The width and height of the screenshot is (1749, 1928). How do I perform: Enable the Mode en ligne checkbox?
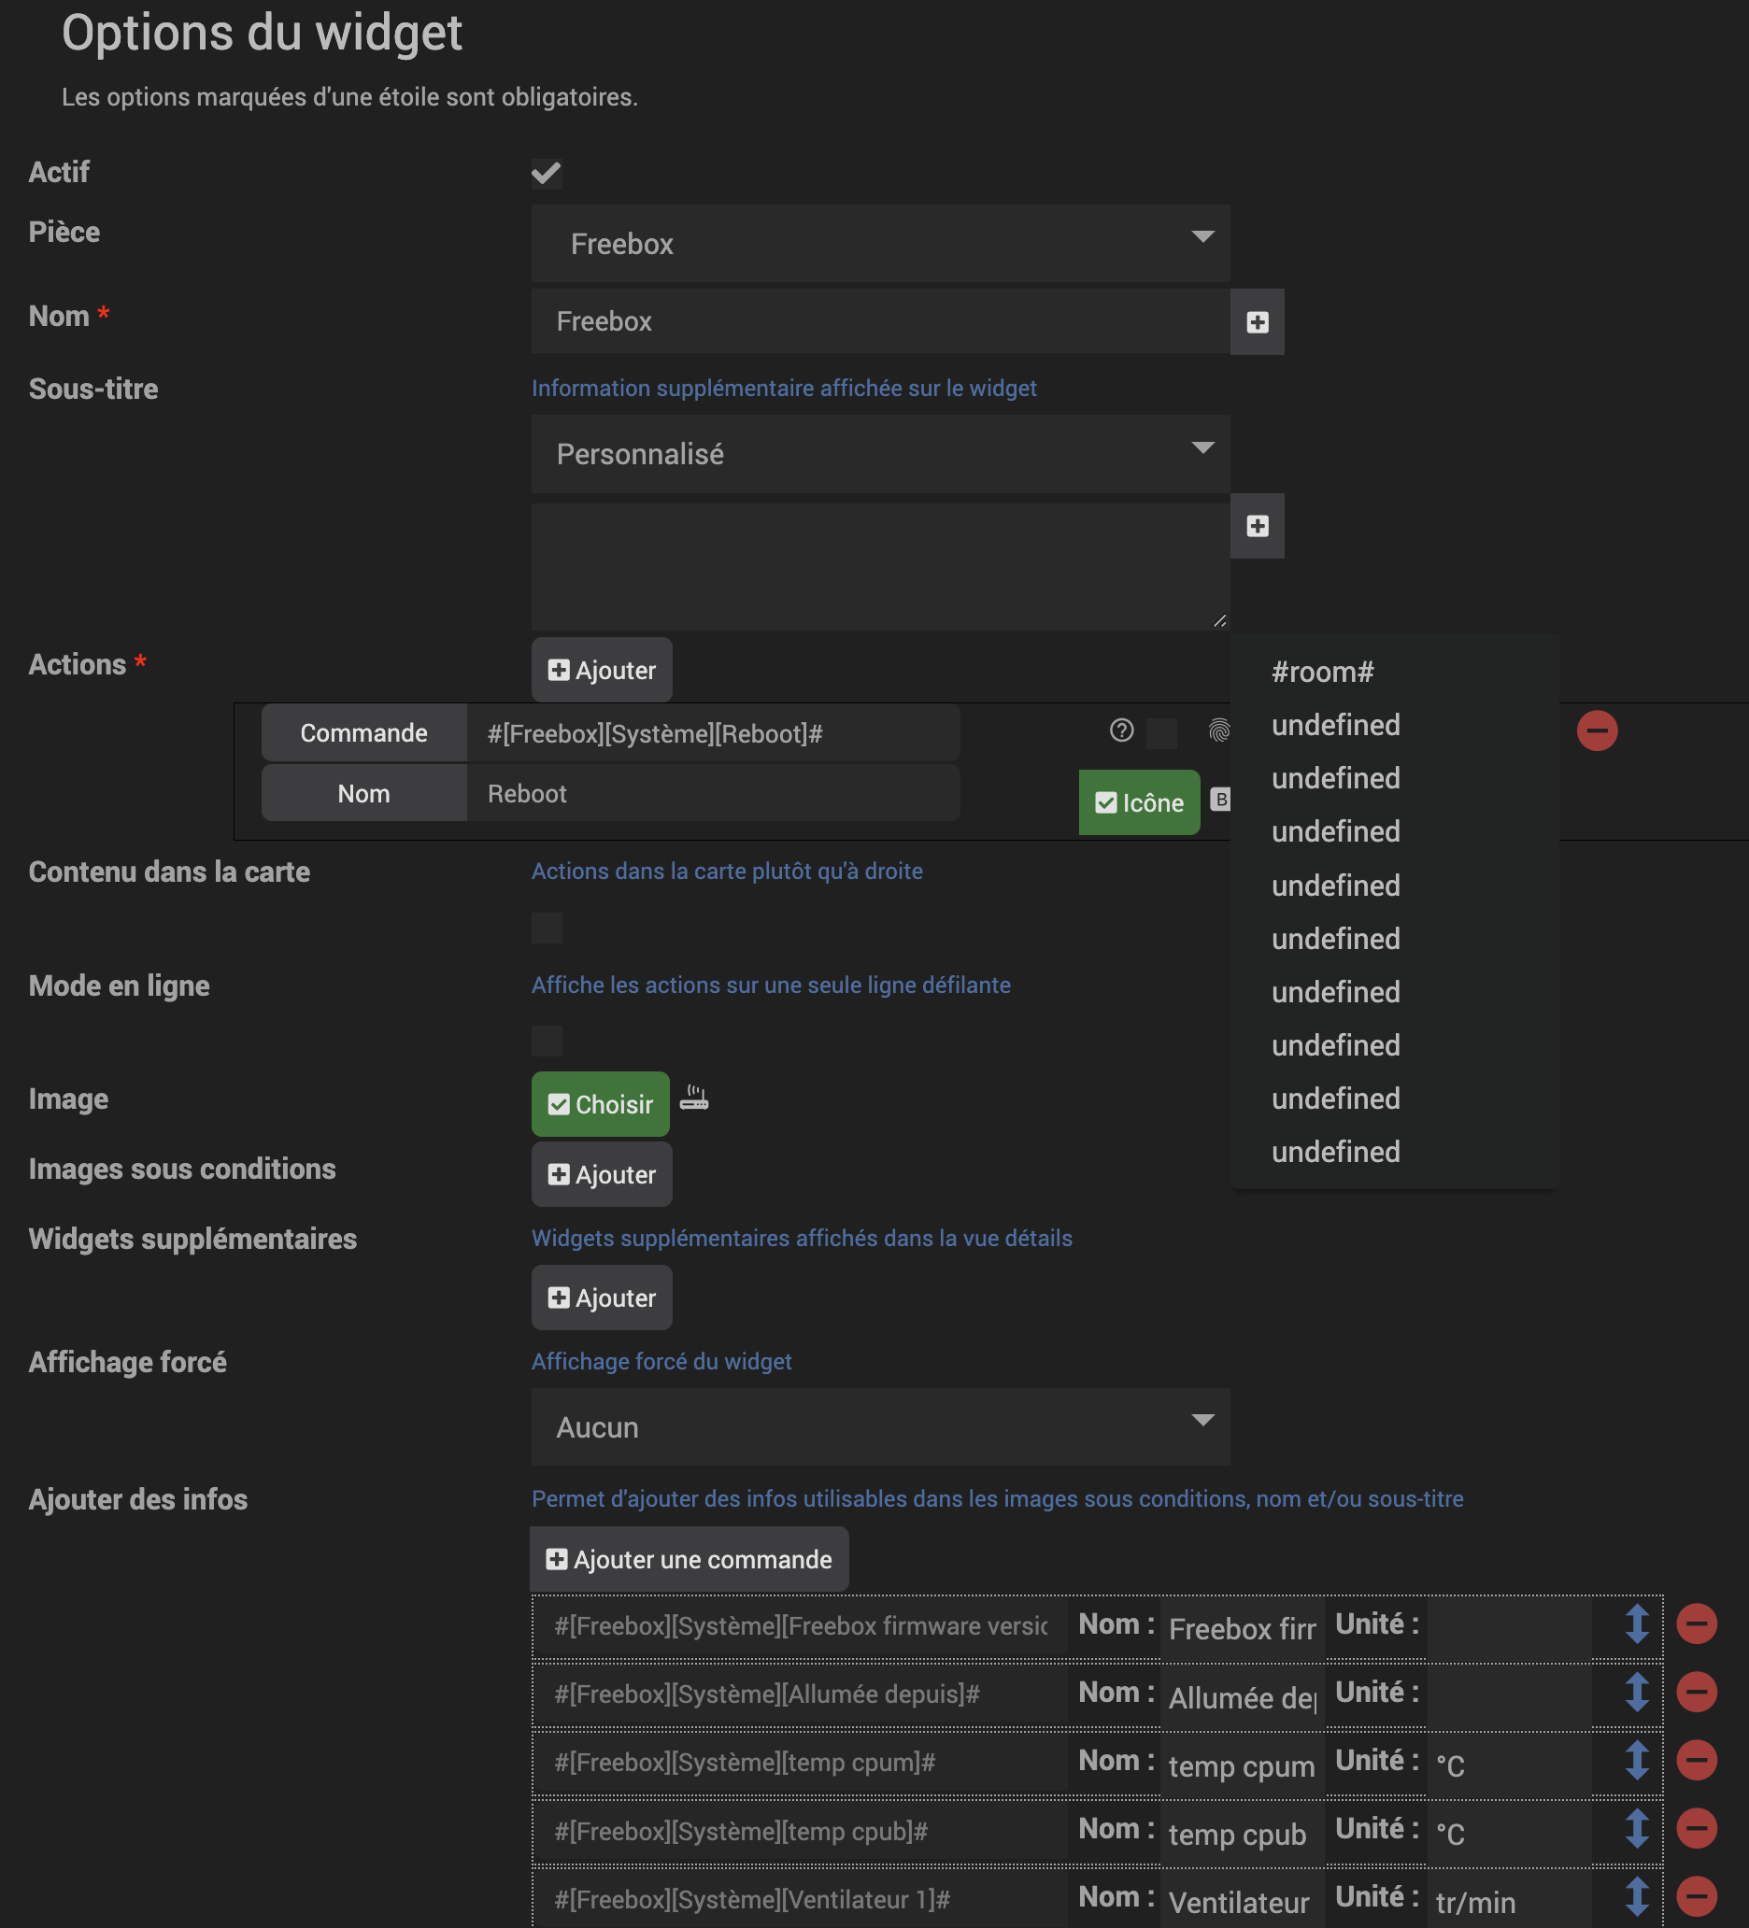pyautogui.click(x=547, y=1041)
